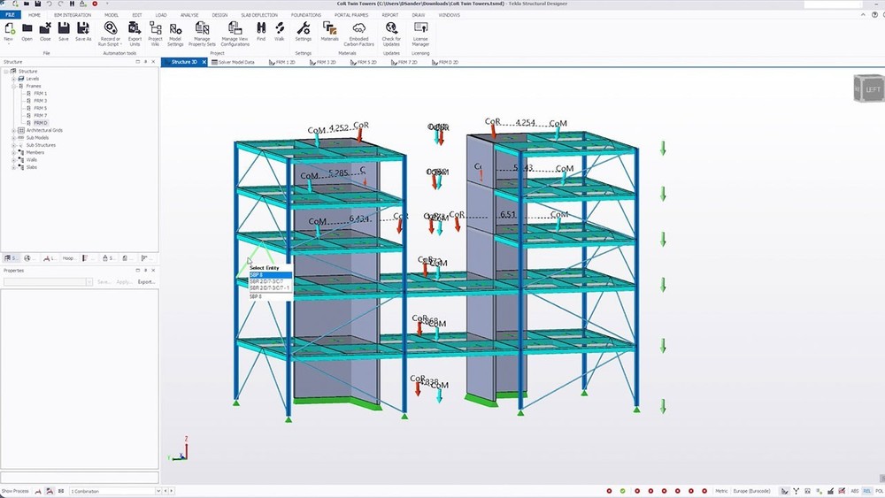885x498 pixels.
Task: Open the License Manager
Action: tap(420, 34)
